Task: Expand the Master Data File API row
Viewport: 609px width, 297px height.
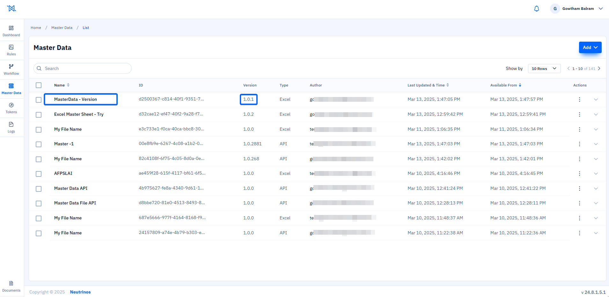Action: [596, 203]
